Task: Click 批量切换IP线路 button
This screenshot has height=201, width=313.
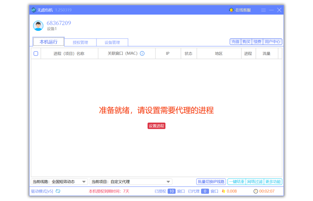Action: (211, 182)
